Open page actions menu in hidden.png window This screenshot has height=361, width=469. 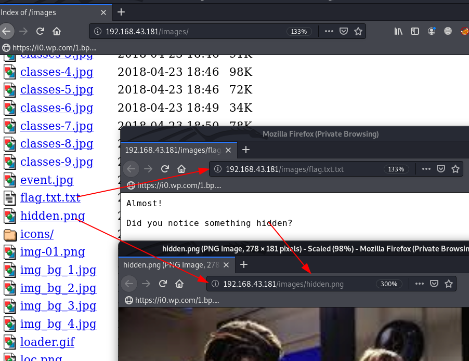pyautogui.click(x=420, y=284)
